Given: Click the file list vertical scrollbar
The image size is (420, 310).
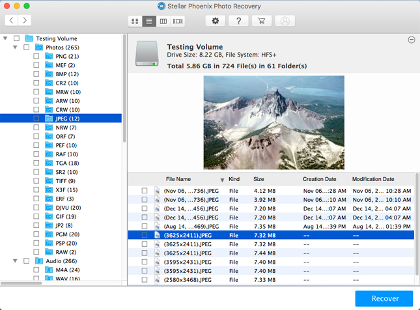Looking at the screenshot, I should tap(417, 225).
